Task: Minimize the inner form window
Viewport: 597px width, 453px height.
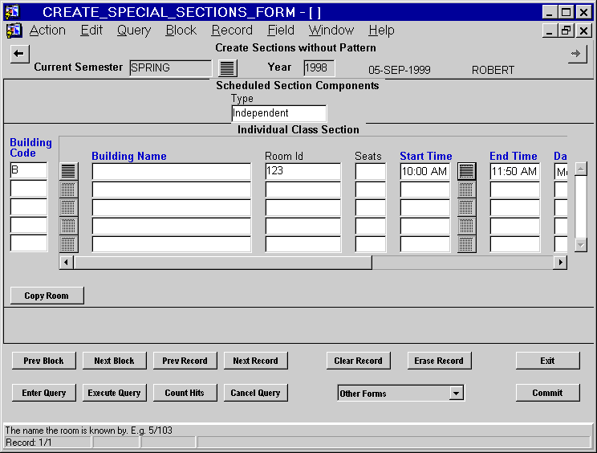Action: [550, 30]
